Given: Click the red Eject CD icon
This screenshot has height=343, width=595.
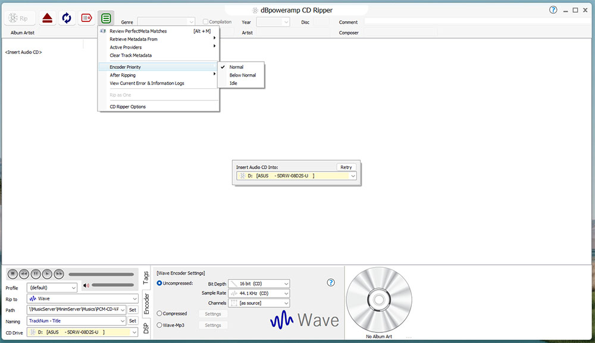Looking at the screenshot, I should click(x=48, y=18).
